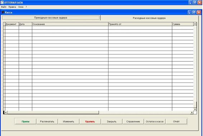This screenshot has height=136, width=203.
Task: Click the horizontal scrollbar thumb
Action: 53,112
